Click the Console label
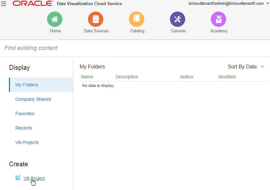 click(x=178, y=31)
